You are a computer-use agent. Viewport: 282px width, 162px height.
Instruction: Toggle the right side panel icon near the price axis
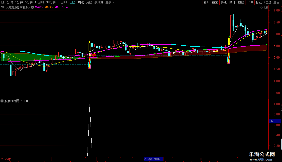[x=266, y=7]
